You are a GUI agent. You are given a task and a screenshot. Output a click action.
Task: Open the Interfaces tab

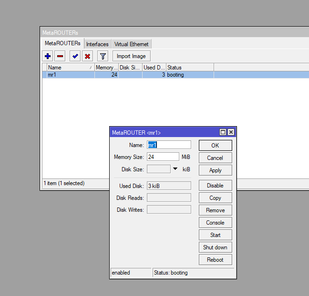(97, 44)
